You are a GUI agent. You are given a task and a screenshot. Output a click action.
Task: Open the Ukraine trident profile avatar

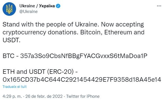click(9, 9)
